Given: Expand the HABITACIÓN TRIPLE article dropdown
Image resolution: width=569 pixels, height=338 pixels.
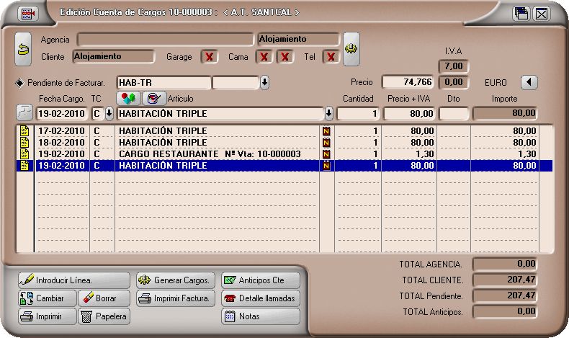Looking at the screenshot, I should [x=329, y=113].
